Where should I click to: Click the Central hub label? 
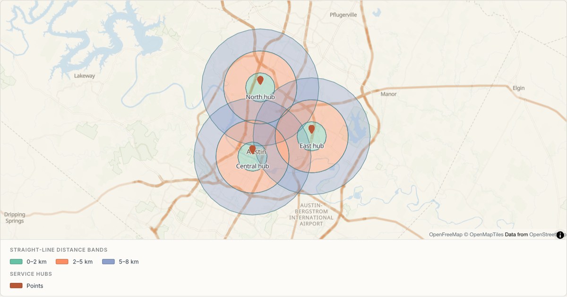tap(252, 166)
